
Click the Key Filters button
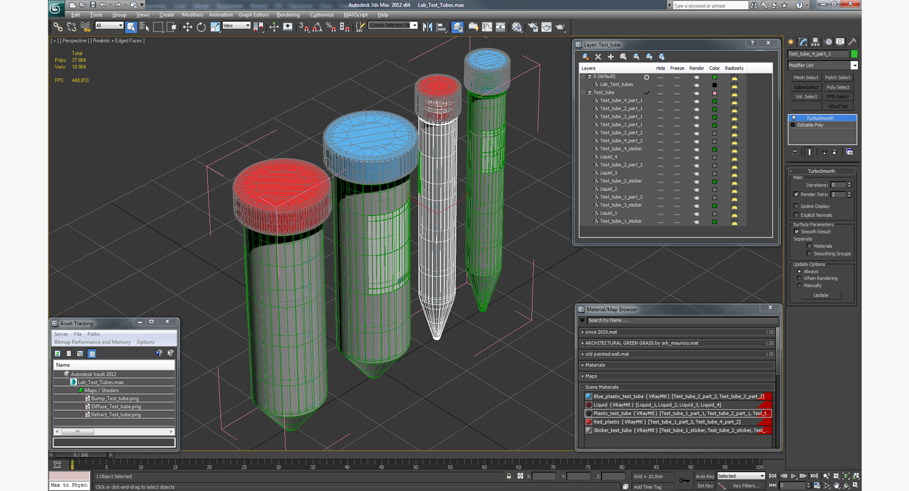click(x=746, y=486)
